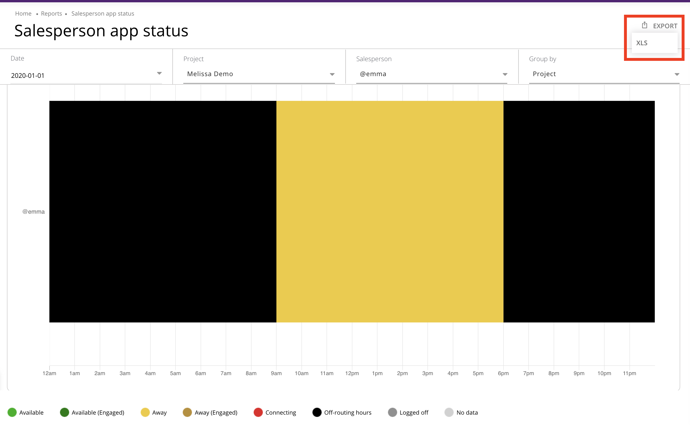The width and height of the screenshot is (690, 425).
Task: Click the 2020-01-01 date field
Action: tap(86, 75)
